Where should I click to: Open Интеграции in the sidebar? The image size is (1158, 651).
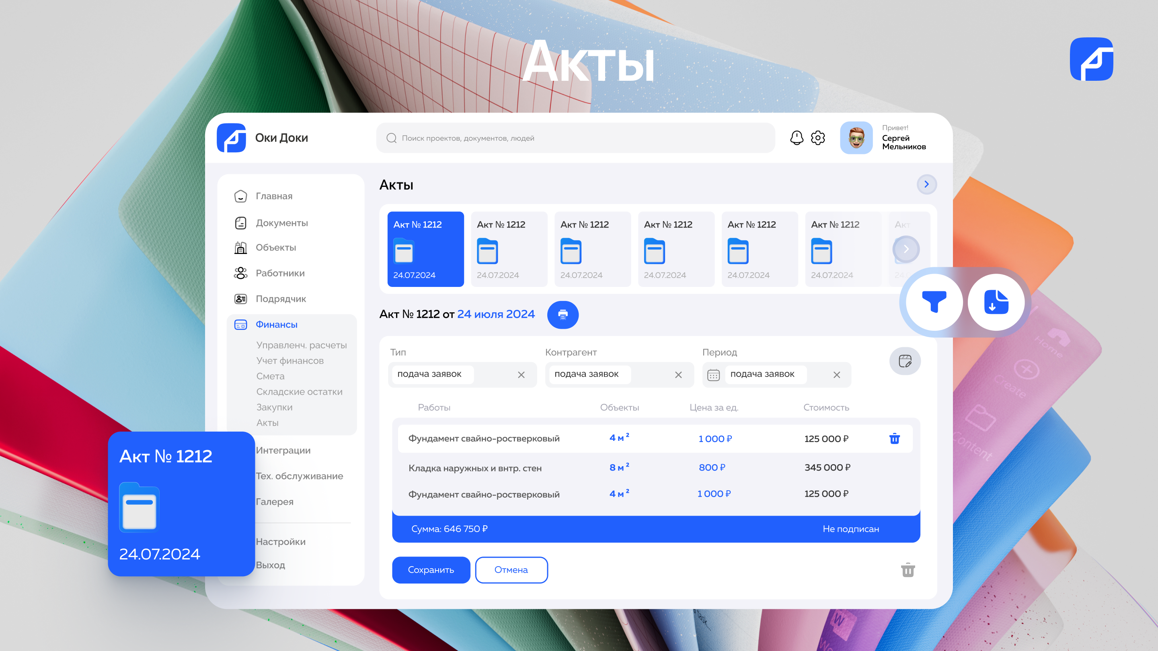coord(283,450)
